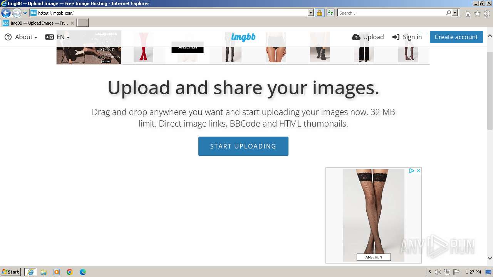The height and width of the screenshot is (277, 493).
Task: Click the browser Back arrow button
Action: point(6,13)
